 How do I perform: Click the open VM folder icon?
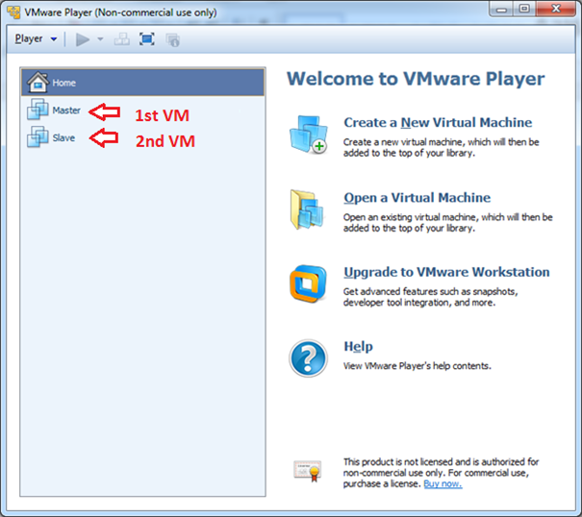[x=307, y=209]
